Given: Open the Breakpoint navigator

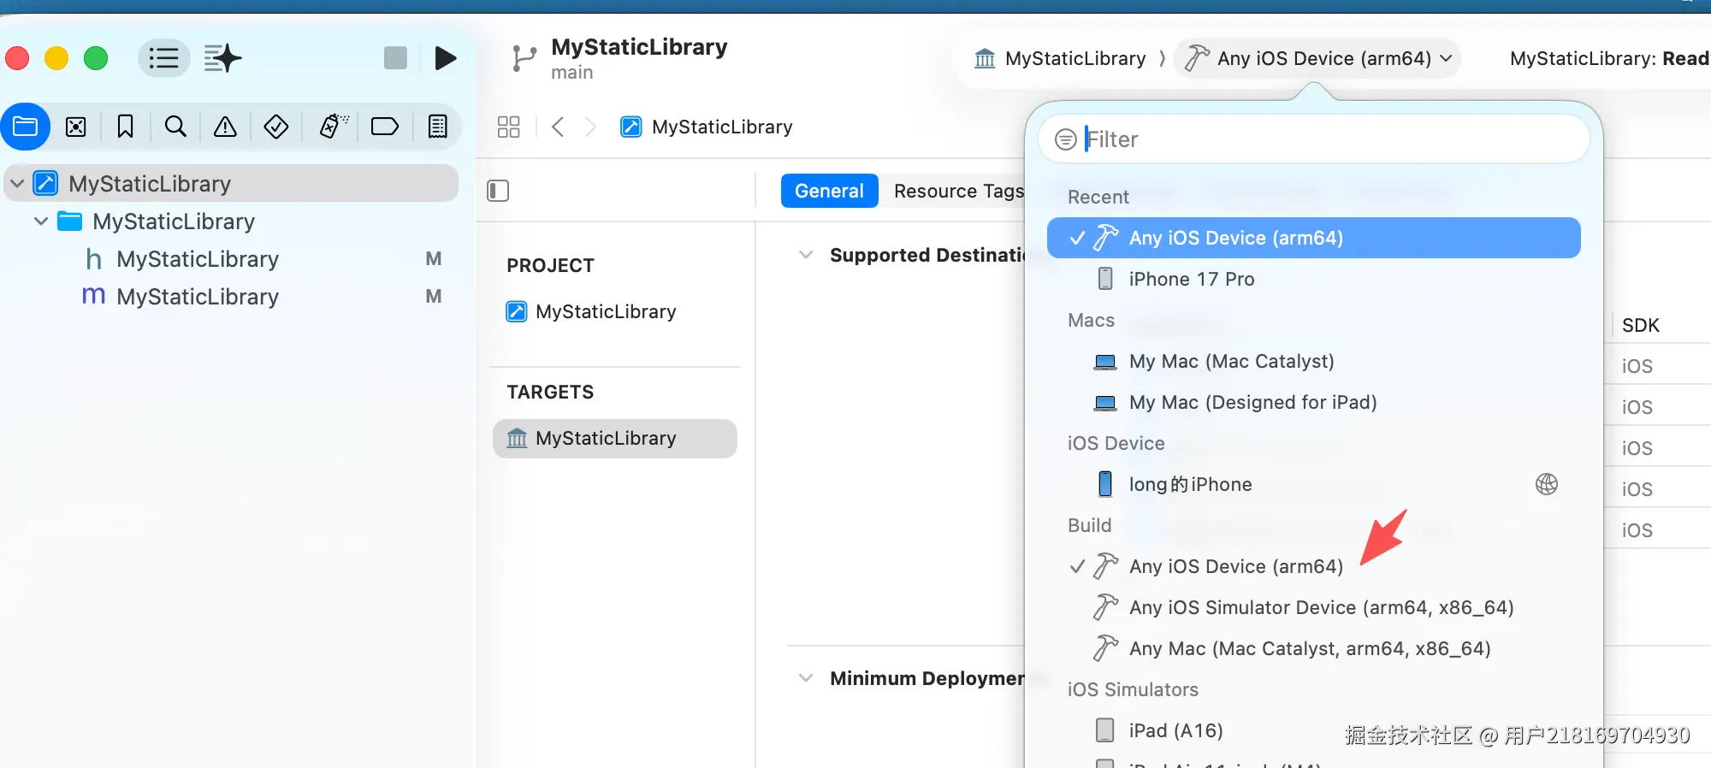Looking at the screenshot, I should click(385, 127).
